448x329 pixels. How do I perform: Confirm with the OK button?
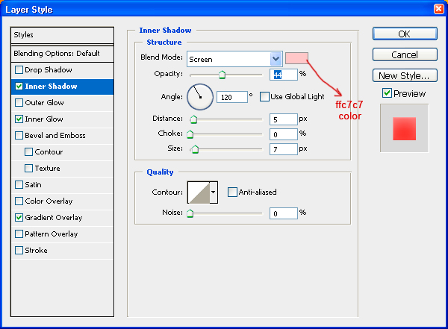[x=405, y=34]
